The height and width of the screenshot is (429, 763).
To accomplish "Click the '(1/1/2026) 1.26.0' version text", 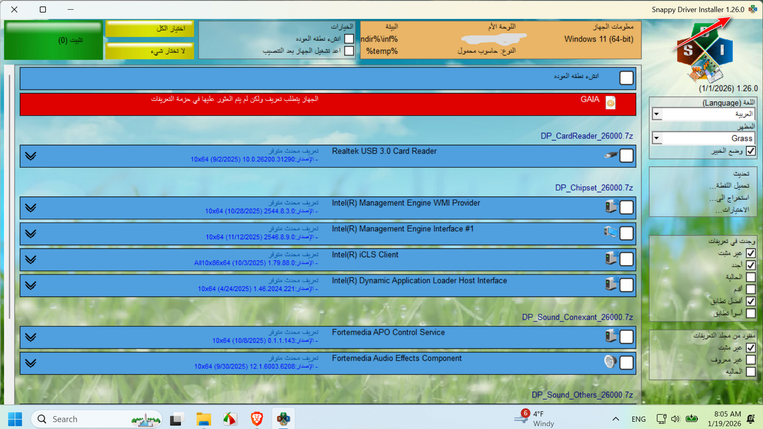I will [728, 88].
